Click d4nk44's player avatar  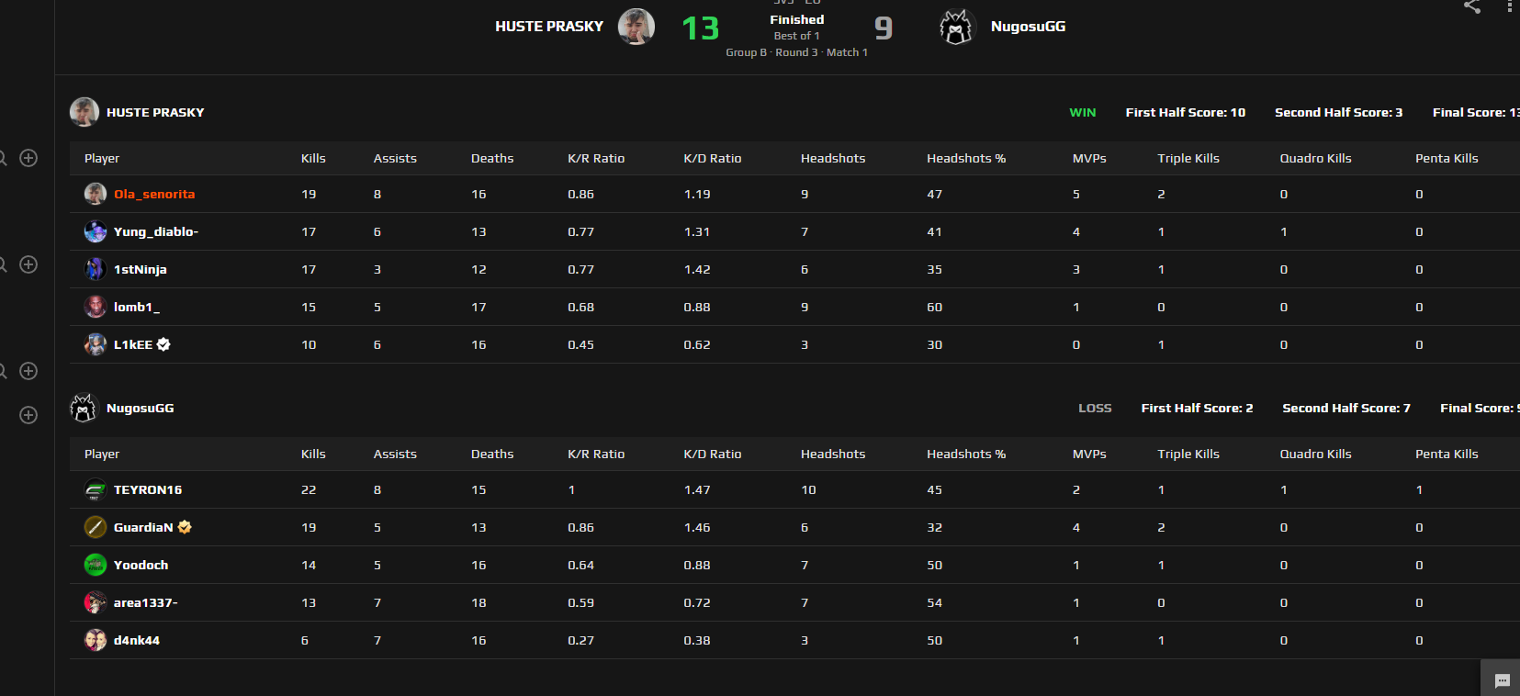pyautogui.click(x=96, y=640)
